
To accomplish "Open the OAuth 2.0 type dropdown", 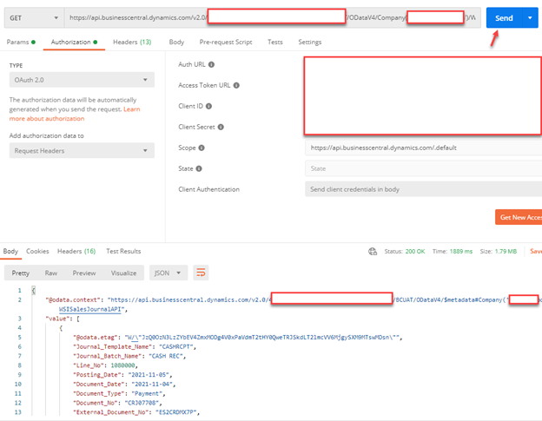I will 82,80.
